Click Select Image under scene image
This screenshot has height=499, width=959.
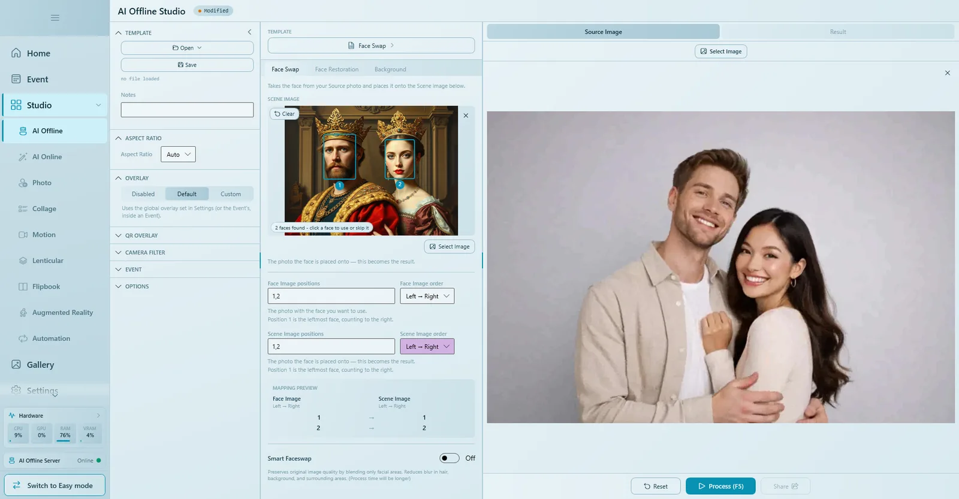pos(450,247)
